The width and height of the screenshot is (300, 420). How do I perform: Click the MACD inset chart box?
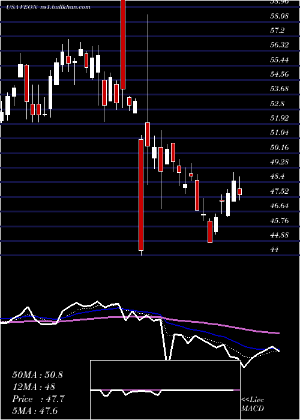coord(165,390)
